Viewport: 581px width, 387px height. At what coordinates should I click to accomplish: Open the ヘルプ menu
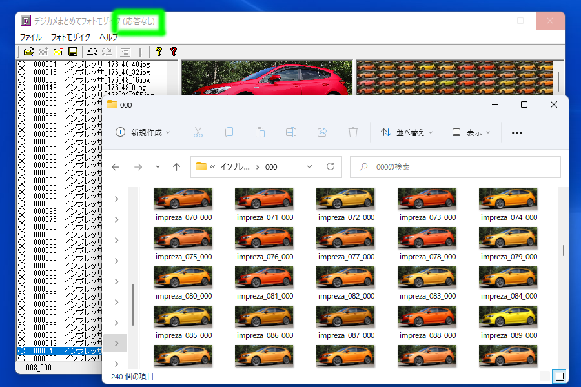click(108, 37)
